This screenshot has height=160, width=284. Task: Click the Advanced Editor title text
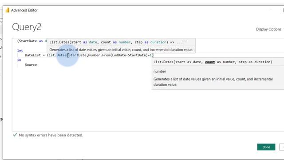[x=24, y=10]
